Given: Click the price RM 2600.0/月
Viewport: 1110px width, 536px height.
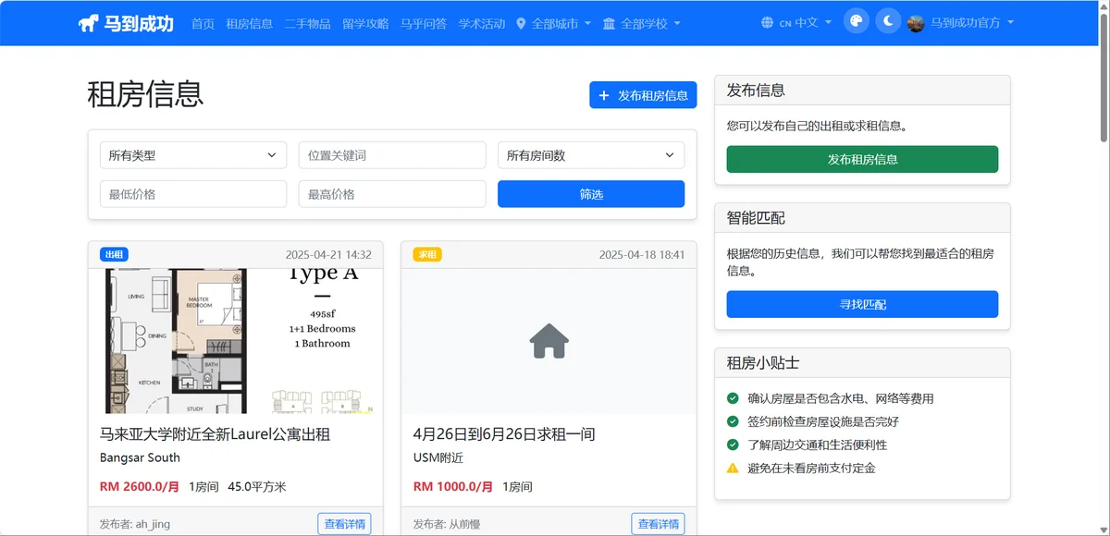Looking at the screenshot, I should coord(140,486).
